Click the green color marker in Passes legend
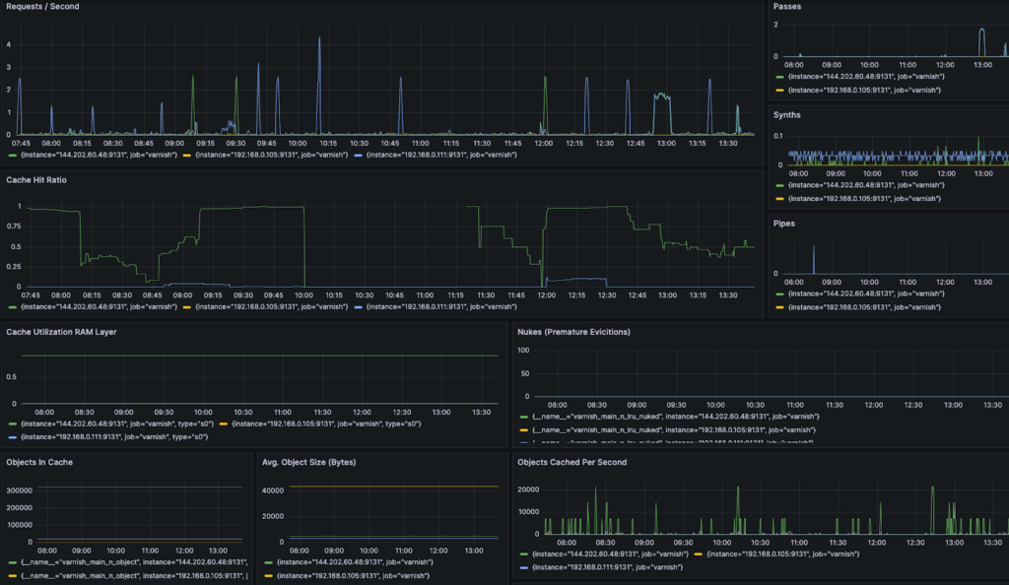 [781, 75]
